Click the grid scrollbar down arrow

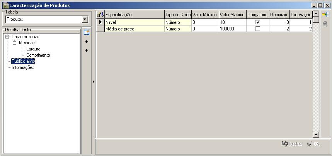316,134
